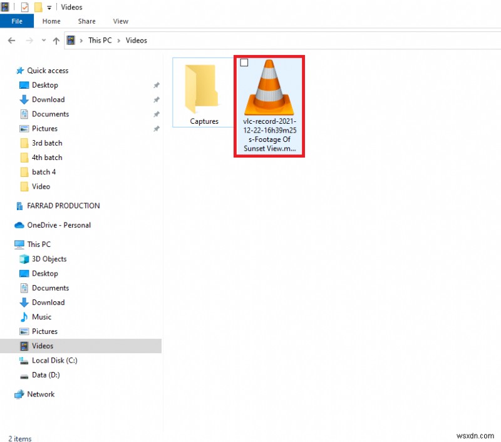This screenshot has width=501, height=442.
Task: Open the View ribbon tab
Action: [x=120, y=21]
